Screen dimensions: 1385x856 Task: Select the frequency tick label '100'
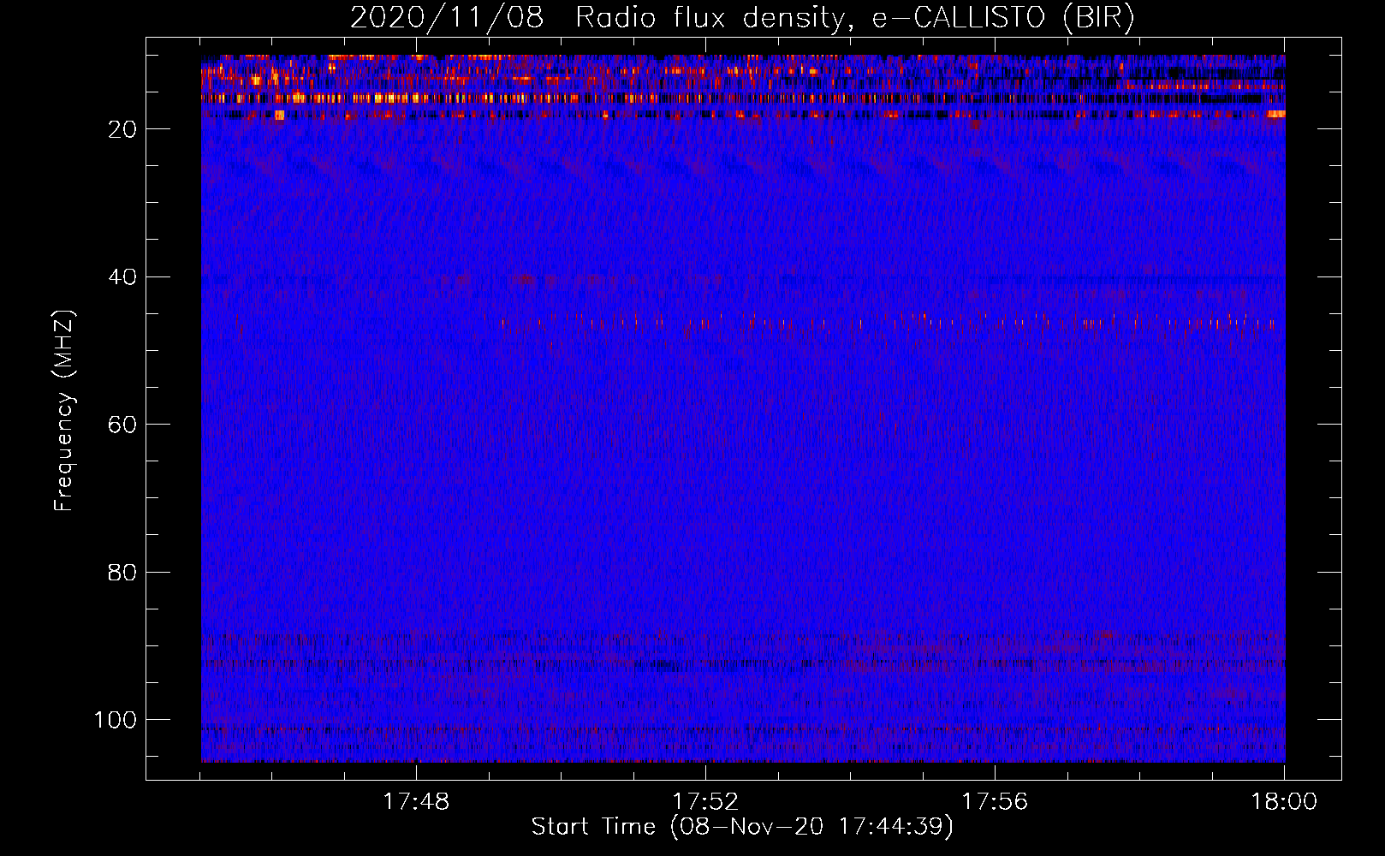coord(116,720)
